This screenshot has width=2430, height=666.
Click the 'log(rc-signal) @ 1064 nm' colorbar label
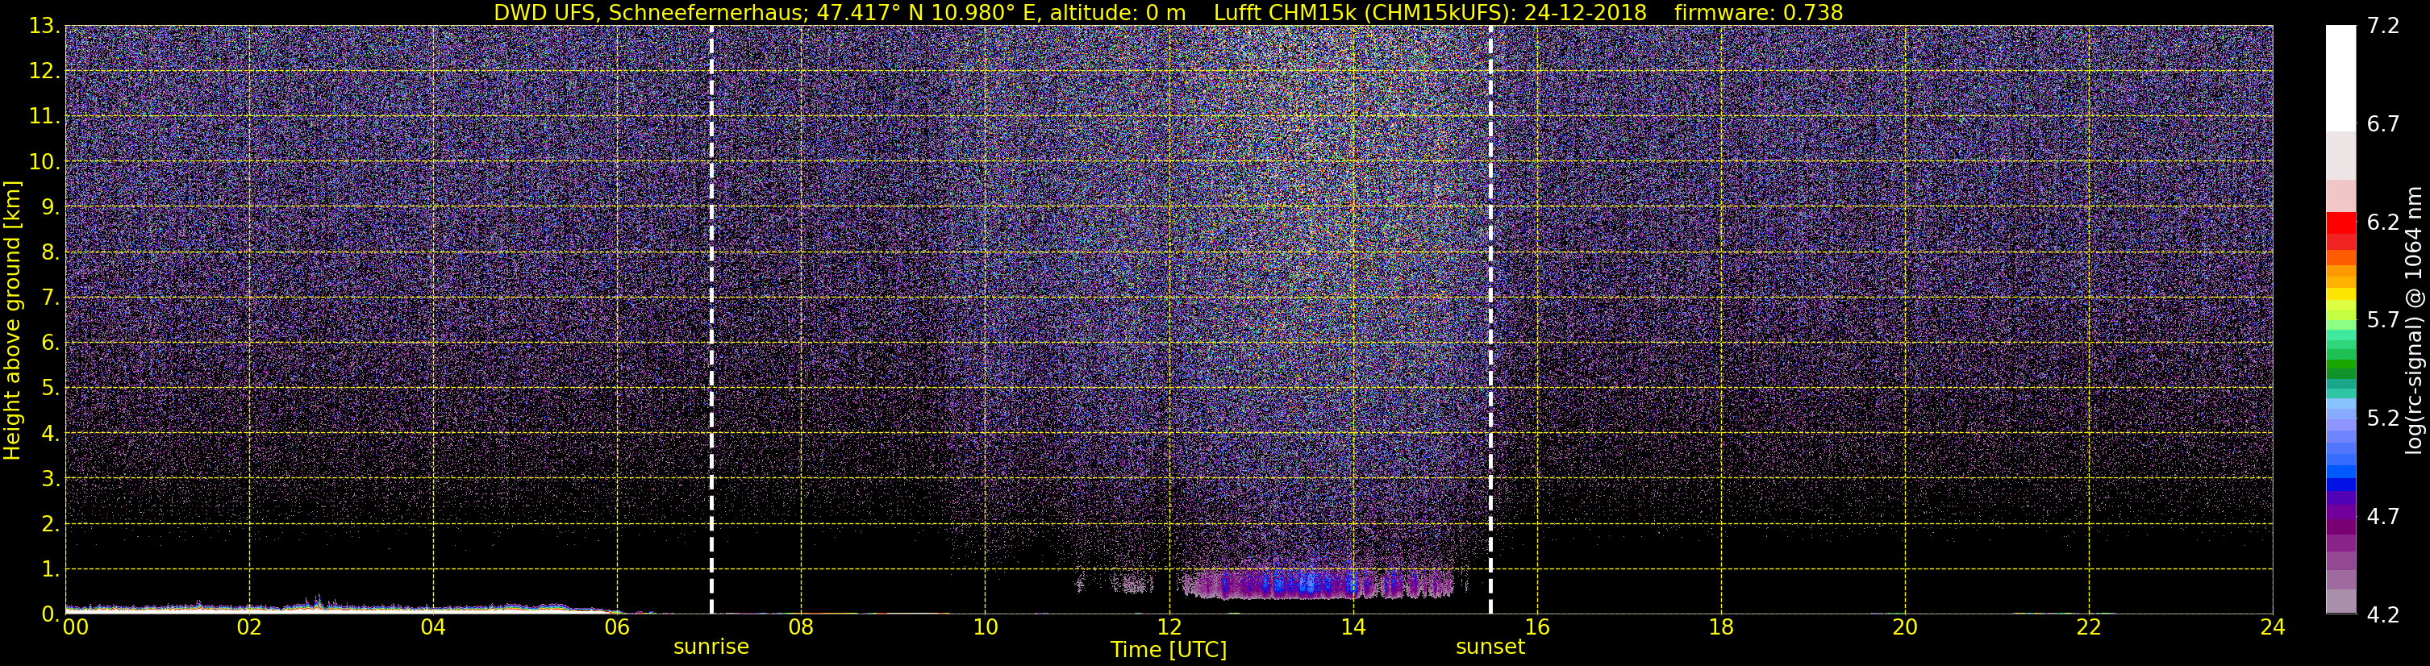2414,321
